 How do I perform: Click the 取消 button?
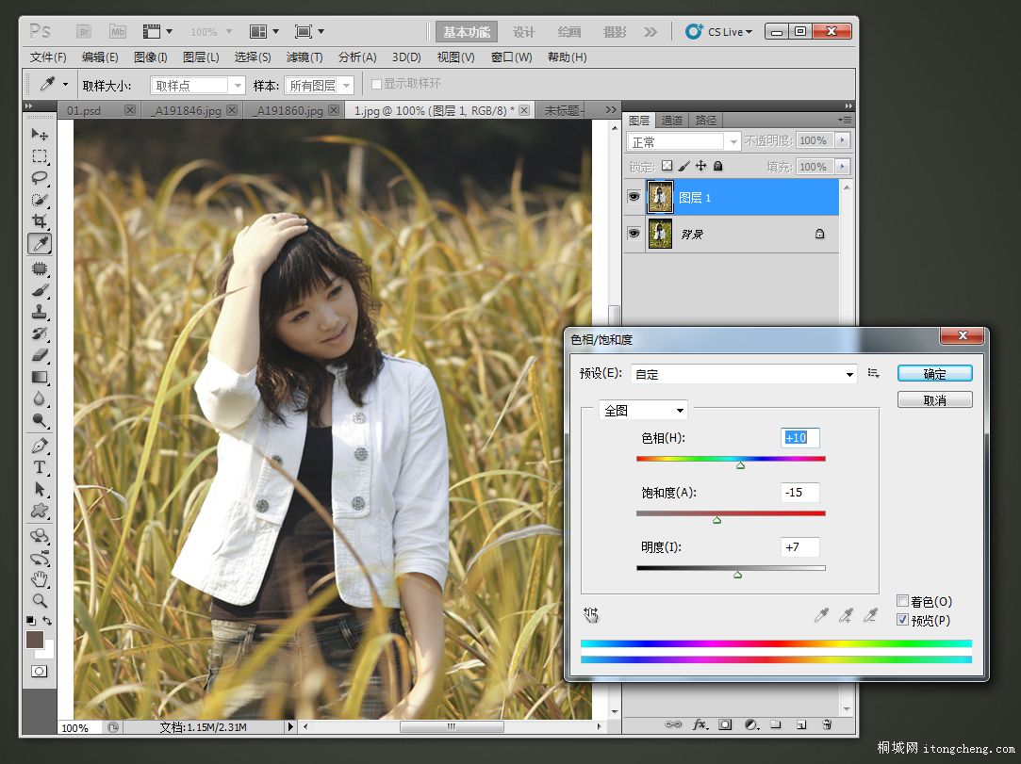pos(934,400)
